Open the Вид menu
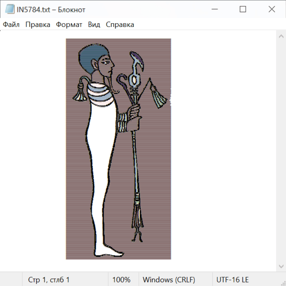This screenshot has height=286, width=286. click(94, 25)
